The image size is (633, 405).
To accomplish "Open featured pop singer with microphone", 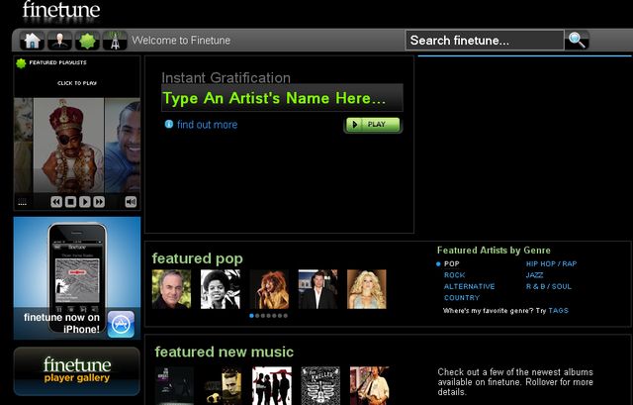I will coord(269,289).
